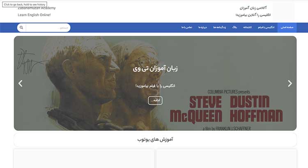Advance to the next slide arrow
The width and height of the screenshot is (308, 168).
click(x=290, y=83)
